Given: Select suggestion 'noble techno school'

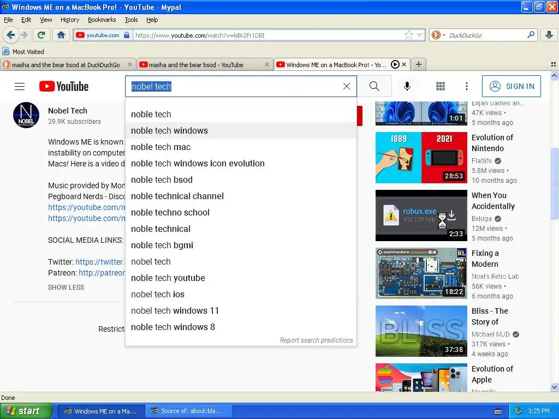Looking at the screenshot, I should (241, 212).
